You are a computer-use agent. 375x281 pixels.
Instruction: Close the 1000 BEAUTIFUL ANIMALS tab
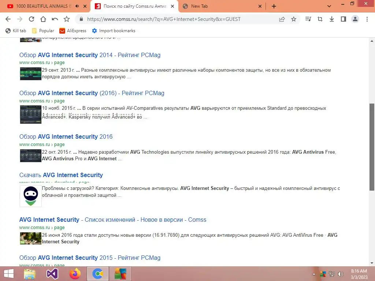[85, 6]
